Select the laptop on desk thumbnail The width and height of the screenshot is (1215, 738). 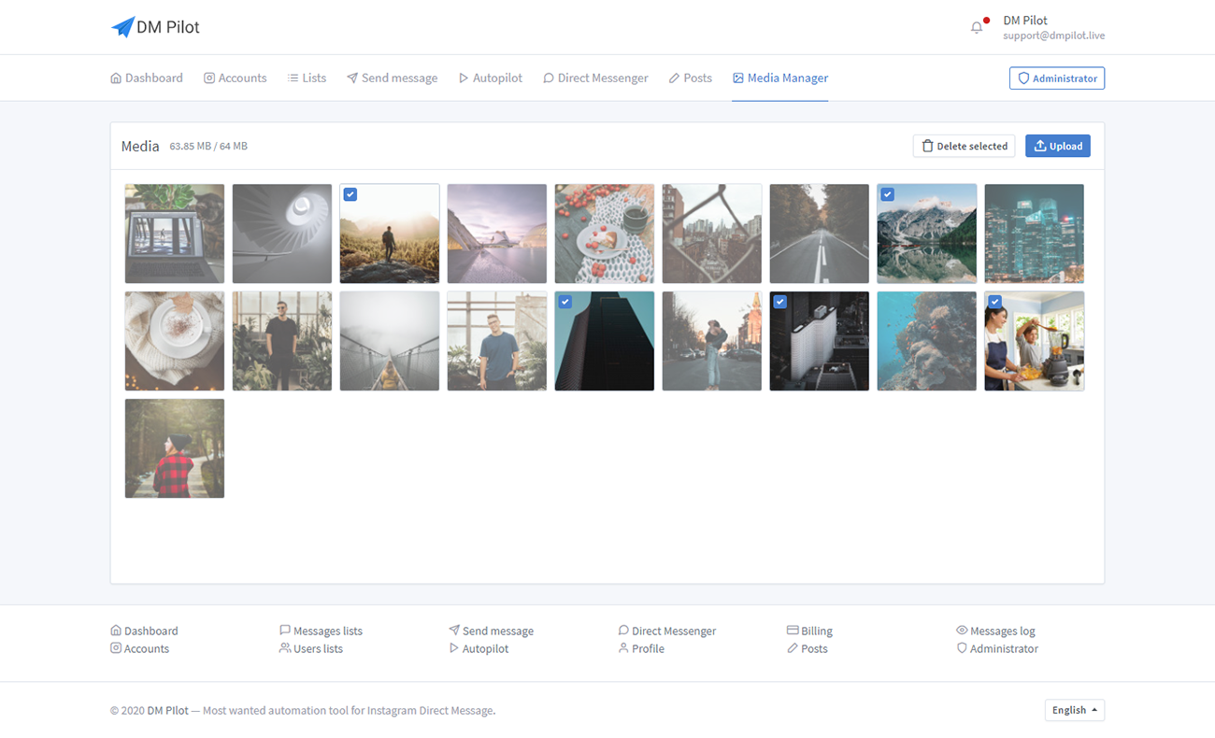[x=175, y=234]
